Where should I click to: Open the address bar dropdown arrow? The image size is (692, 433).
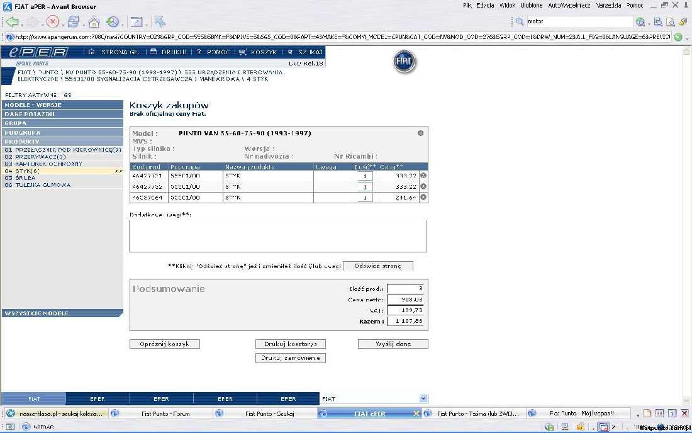pos(687,38)
